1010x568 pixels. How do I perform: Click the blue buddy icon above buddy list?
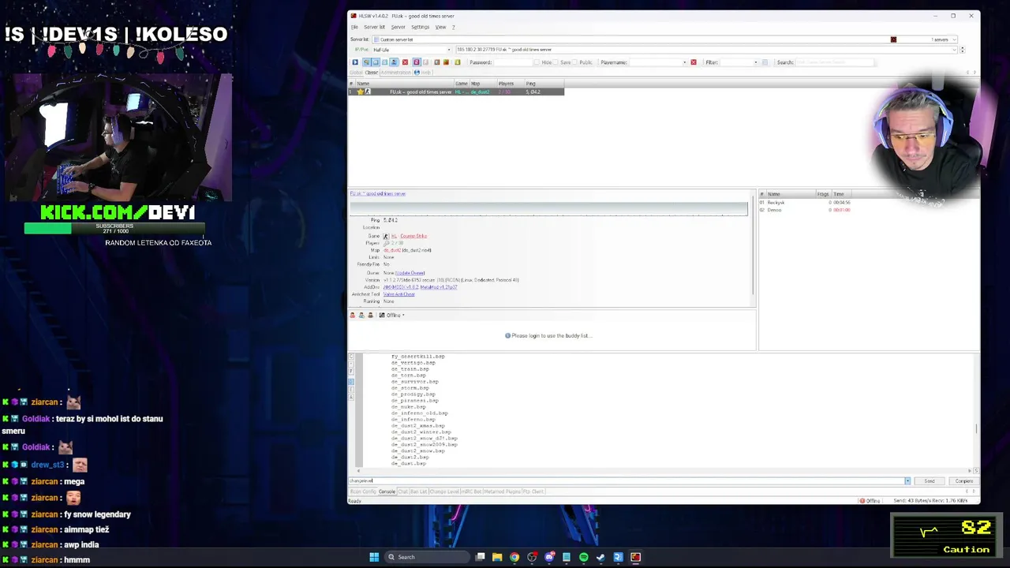pyautogui.click(x=361, y=315)
